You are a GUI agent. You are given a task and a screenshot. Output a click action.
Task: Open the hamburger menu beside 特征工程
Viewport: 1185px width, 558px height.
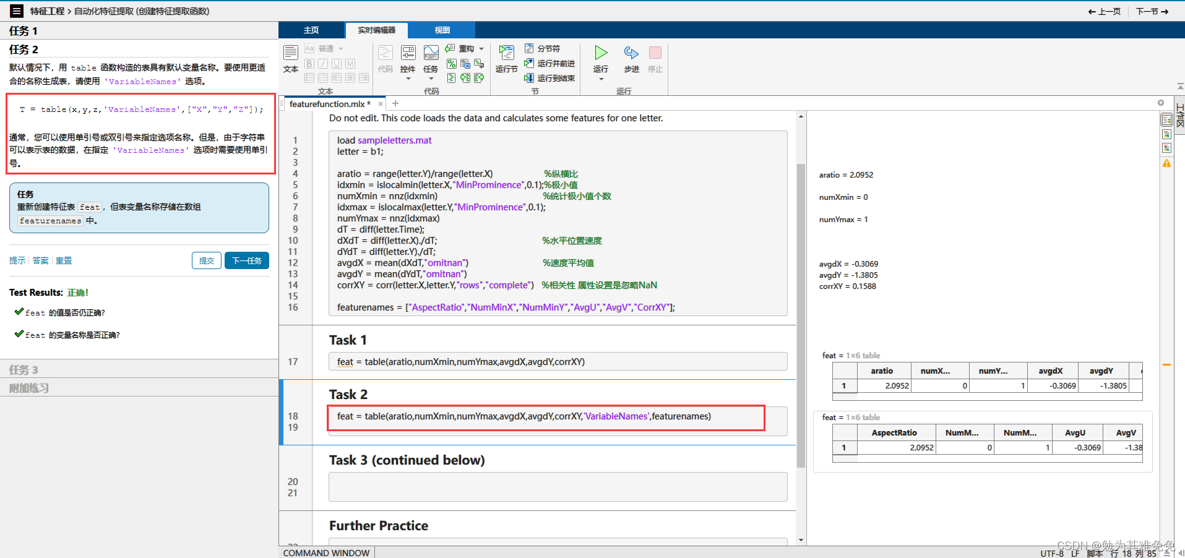[17, 11]
